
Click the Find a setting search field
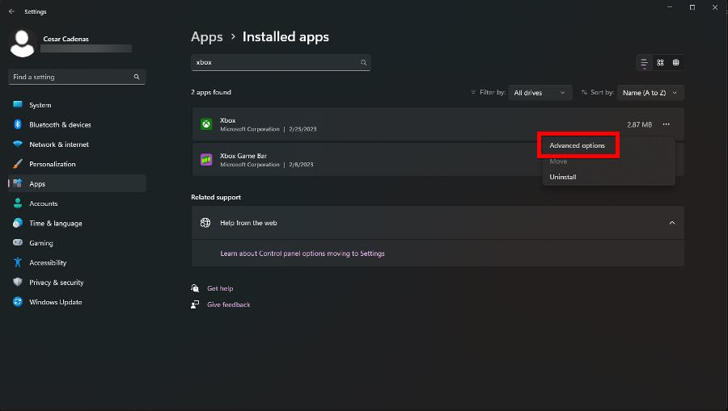tap(77, 77)
